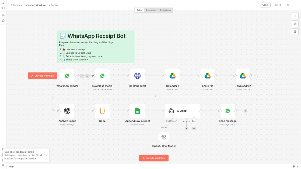This screenshot has height=169, width=301.
Task: Open the WhatsApp Trigger node
Action: pyautogui.click(x=67, y=76)
